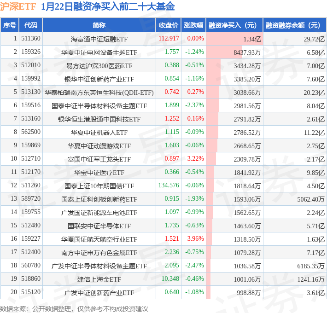Click closing price 112.917
The image size is (327, 313).
(x=169, y=39)
